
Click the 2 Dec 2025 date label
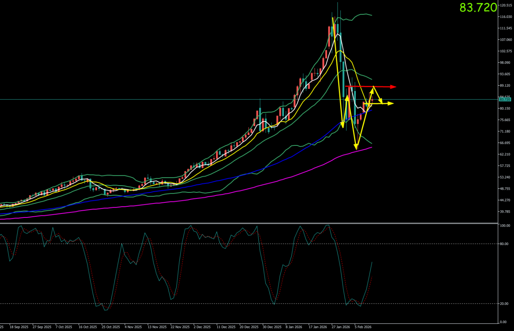tap(202, 327)
